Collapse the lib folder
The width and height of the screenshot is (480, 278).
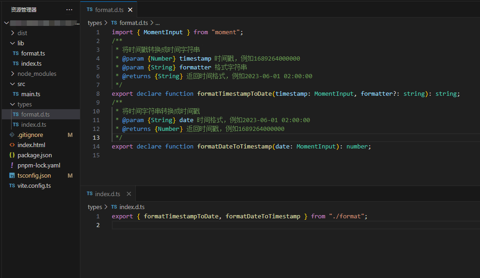[x=12, y=43]
